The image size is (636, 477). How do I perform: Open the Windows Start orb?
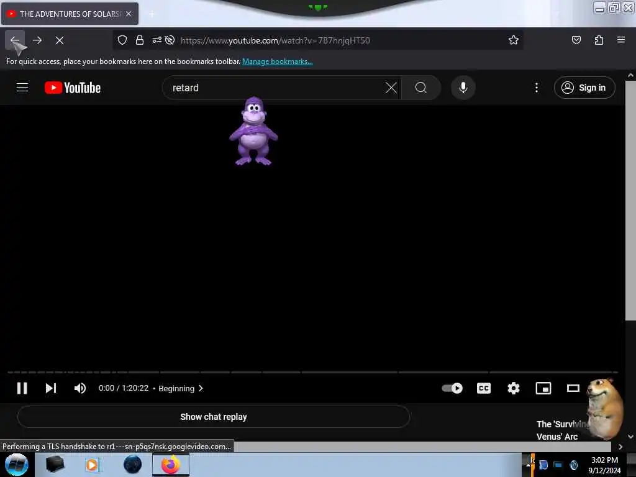click(x=17, y=465)
